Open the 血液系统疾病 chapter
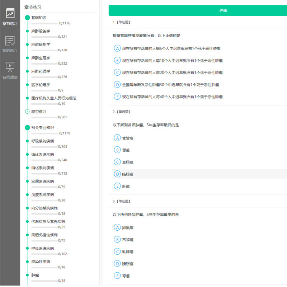287x287 pixels. (43, 194)
